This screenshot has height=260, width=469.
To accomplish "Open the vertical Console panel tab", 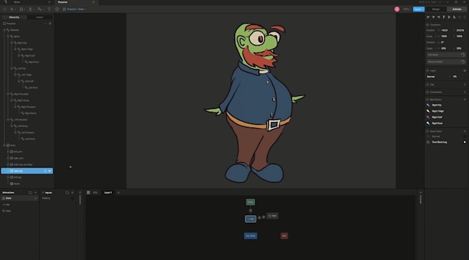I will (421, 199).
